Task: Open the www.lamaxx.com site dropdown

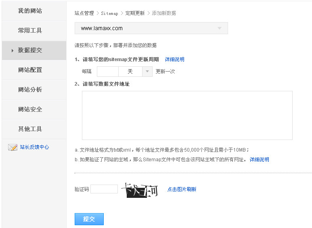Action: (151, 28)
